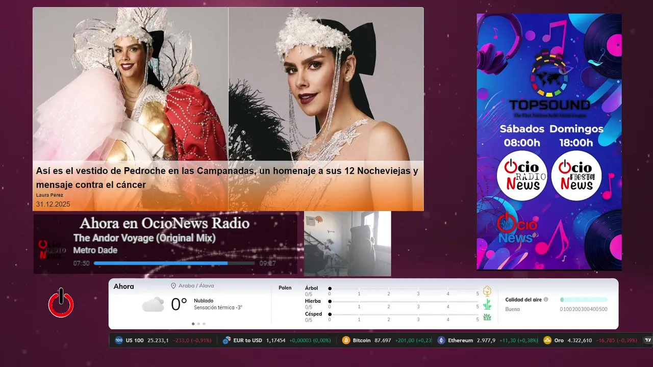Click the OcioNews Radio logo in player
Image resolution: width=653 pixels, height=367 pixels.
[x=52, y=249]
